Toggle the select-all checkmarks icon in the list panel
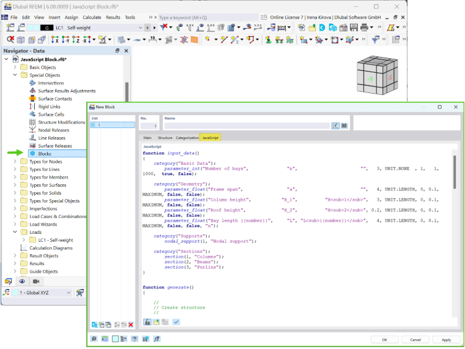This screenshot has width=465, height=349. pos(117,325)
